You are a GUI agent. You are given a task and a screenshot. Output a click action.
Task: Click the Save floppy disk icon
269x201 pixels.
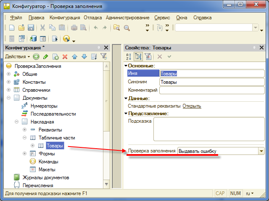(x=30, y=28)
